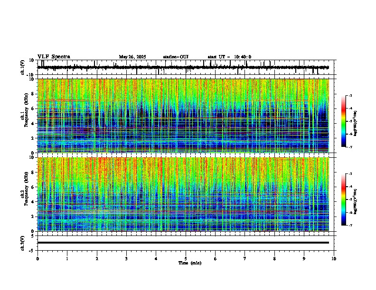Click the '0' tick label on time axis
Image resolution: width=376 pixels, height=290 pixels.
point(38,259)
